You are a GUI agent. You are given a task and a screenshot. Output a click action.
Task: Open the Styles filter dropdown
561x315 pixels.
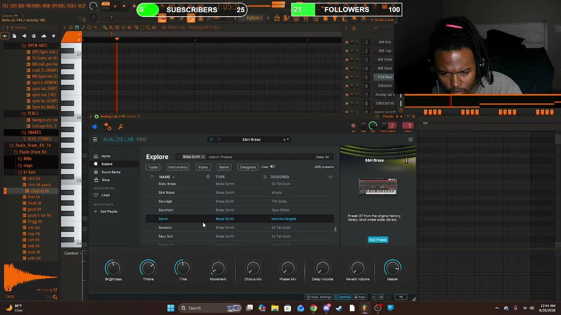tap(203, 167)
